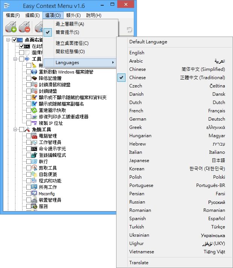Select Default Language in the submenu
The width and height of the screenshot is (233, 268).
point(174,42)
